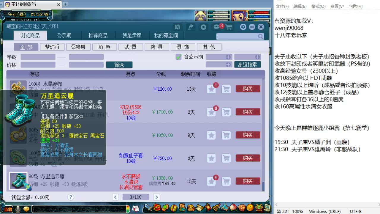Image resolution: width=380 pixels, height=214 pixels.
Task: Click the orange chat bubble icon
Action: (x=26, y=209)
